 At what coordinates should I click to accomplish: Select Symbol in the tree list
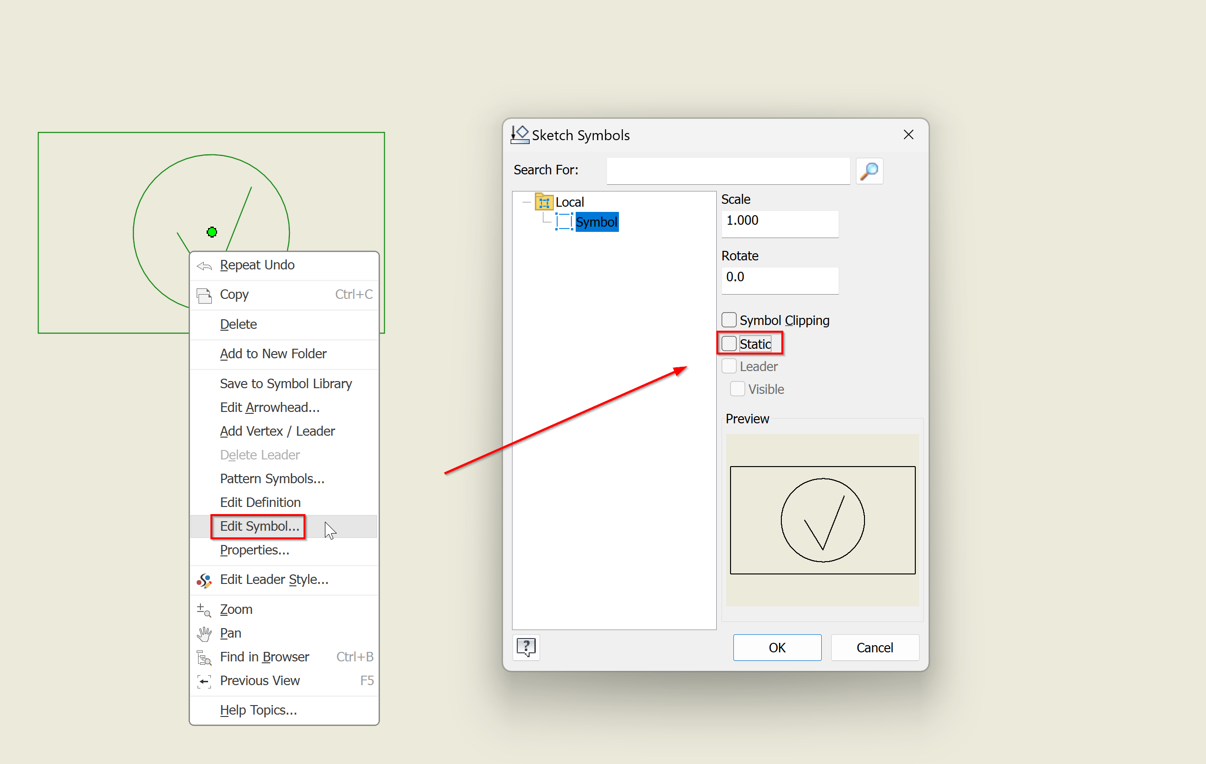tap(597, 221)
